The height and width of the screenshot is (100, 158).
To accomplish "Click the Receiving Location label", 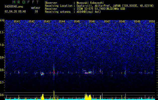I will (59, 6).
